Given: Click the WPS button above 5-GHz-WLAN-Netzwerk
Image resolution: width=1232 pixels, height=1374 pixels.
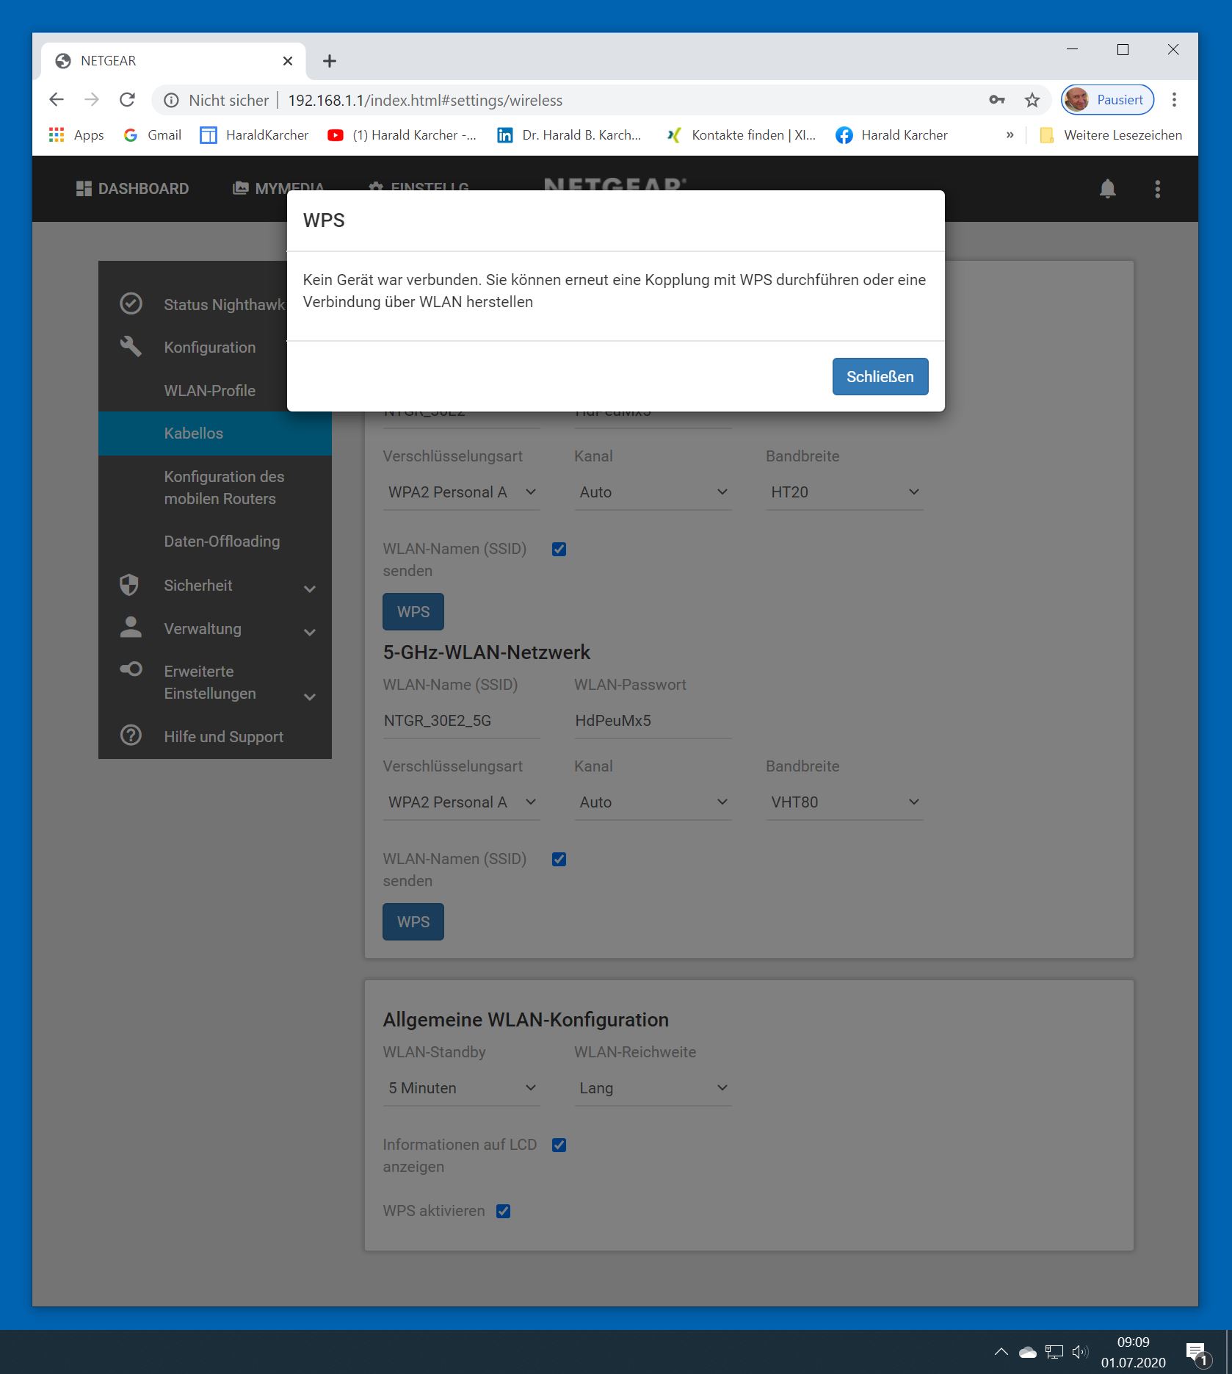Looking at the screenshot, I should (413, 611).
